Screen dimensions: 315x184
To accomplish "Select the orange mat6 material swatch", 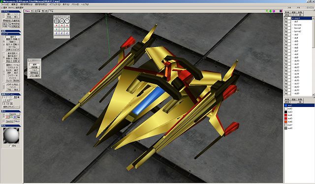I will tap(285, 122).
